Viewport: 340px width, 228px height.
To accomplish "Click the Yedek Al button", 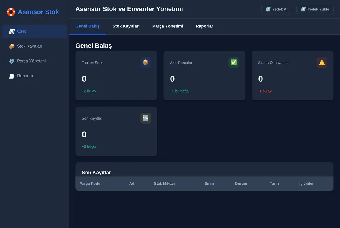I will tap(277, 9).
